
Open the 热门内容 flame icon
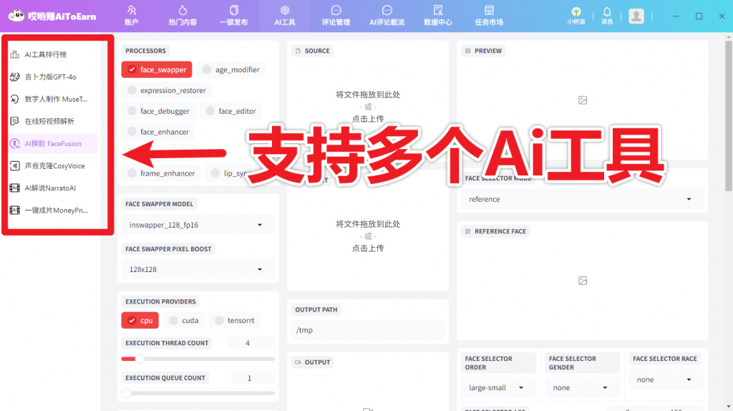183,11
